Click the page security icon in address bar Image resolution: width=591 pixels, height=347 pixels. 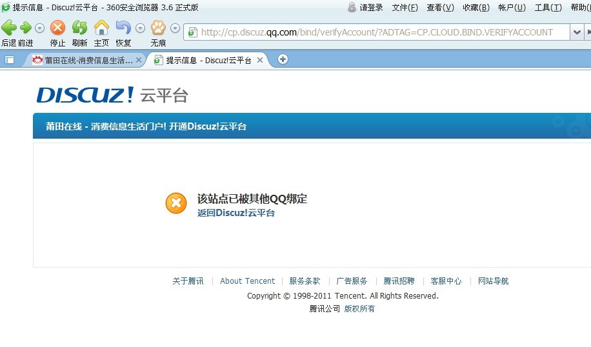pyautogui.click(x=192, y=32)
